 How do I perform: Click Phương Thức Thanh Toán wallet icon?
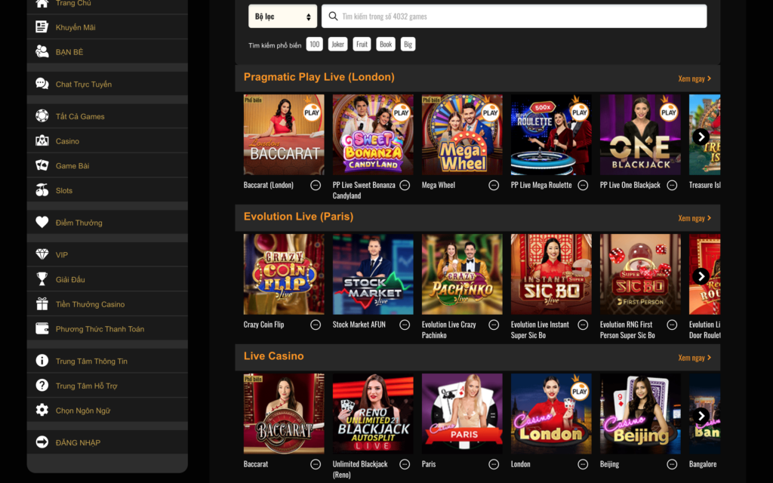[42, 328]
